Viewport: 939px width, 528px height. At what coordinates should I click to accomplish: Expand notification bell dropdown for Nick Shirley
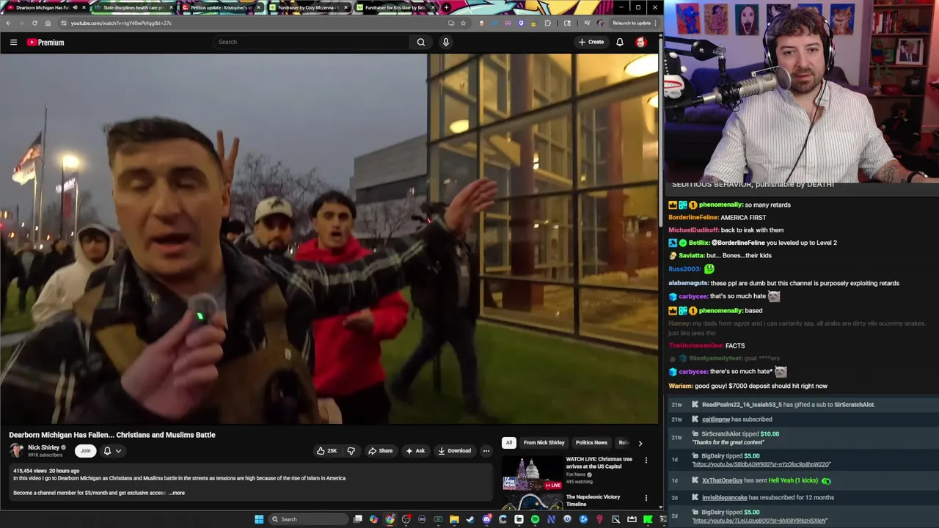tap(112, 451)
